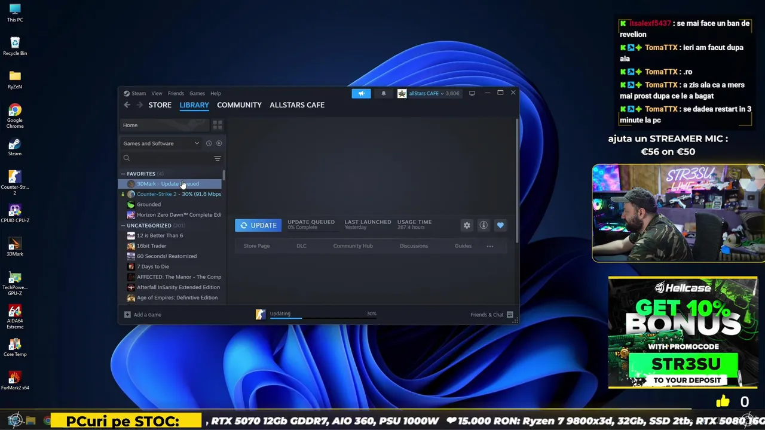Viewport: 765px width, 430px height.
Task: Open the DLC link
Action: (x=301, y=246)
